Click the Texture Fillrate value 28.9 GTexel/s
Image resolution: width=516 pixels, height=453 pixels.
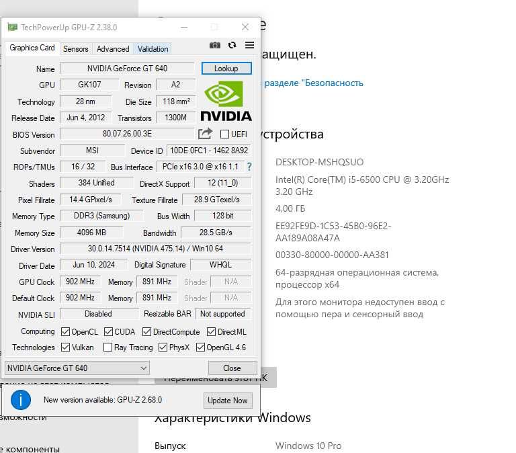tap(216, 200)
